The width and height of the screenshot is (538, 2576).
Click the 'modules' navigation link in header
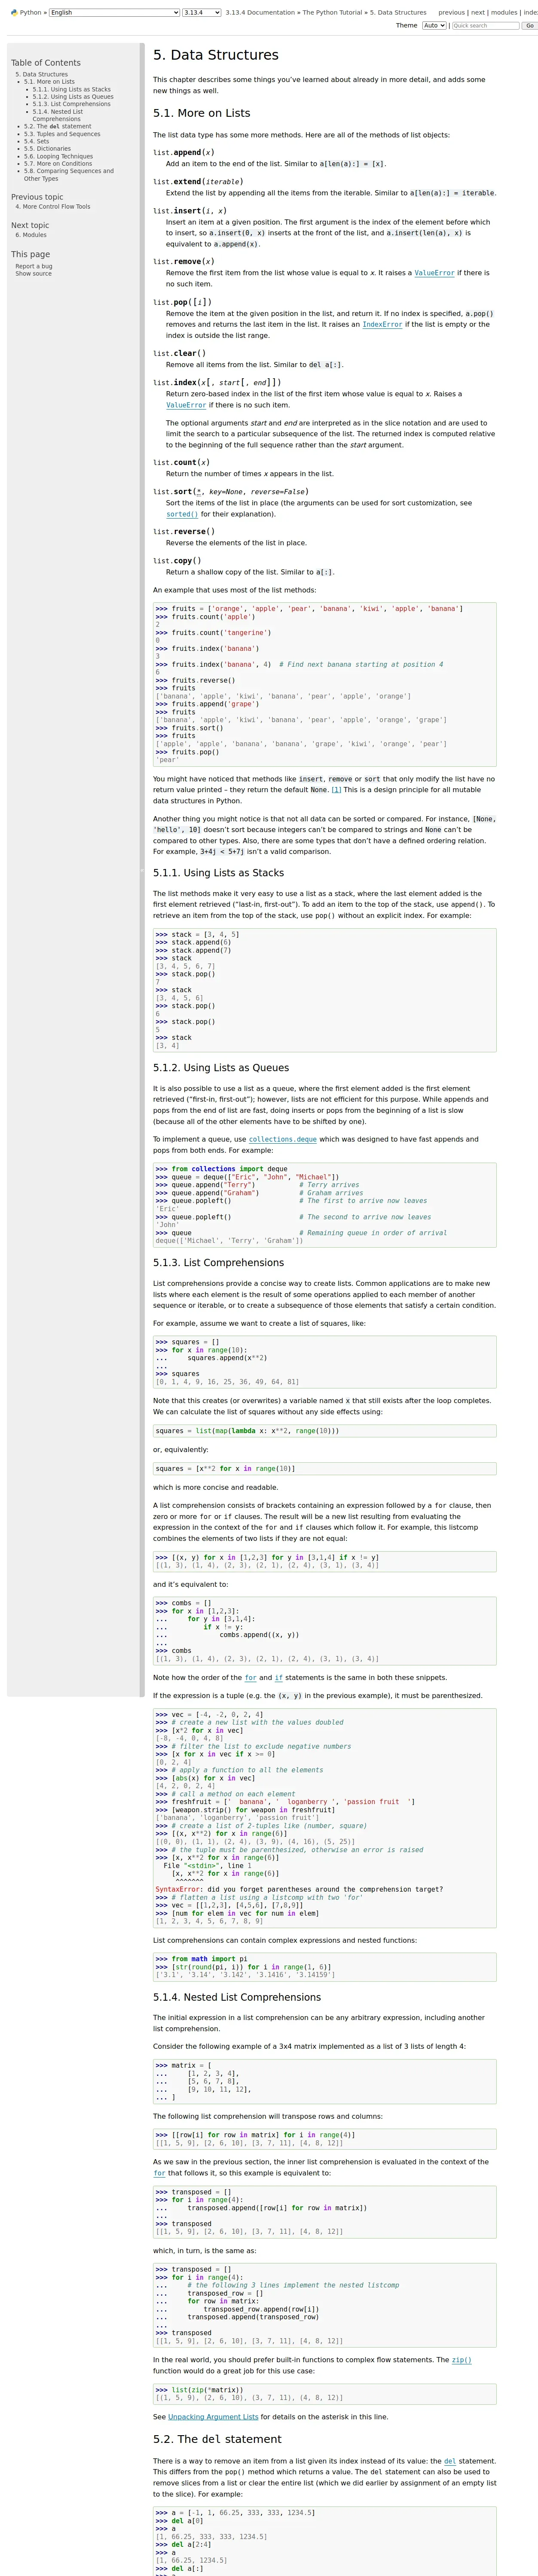click(504, 13)
